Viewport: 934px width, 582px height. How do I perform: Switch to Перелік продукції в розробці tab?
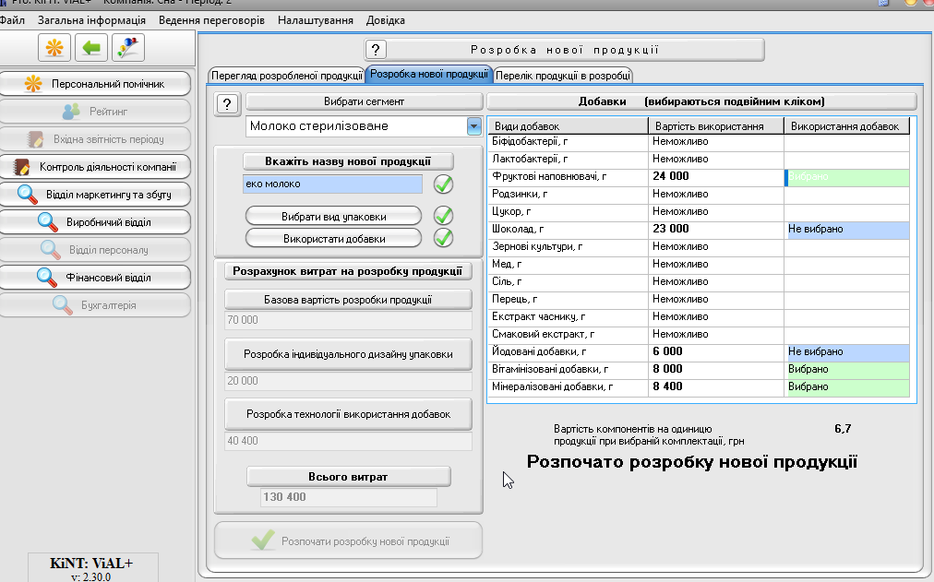tap(563, 76)
